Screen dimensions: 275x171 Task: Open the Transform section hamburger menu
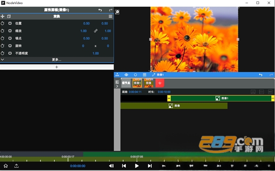110,16
